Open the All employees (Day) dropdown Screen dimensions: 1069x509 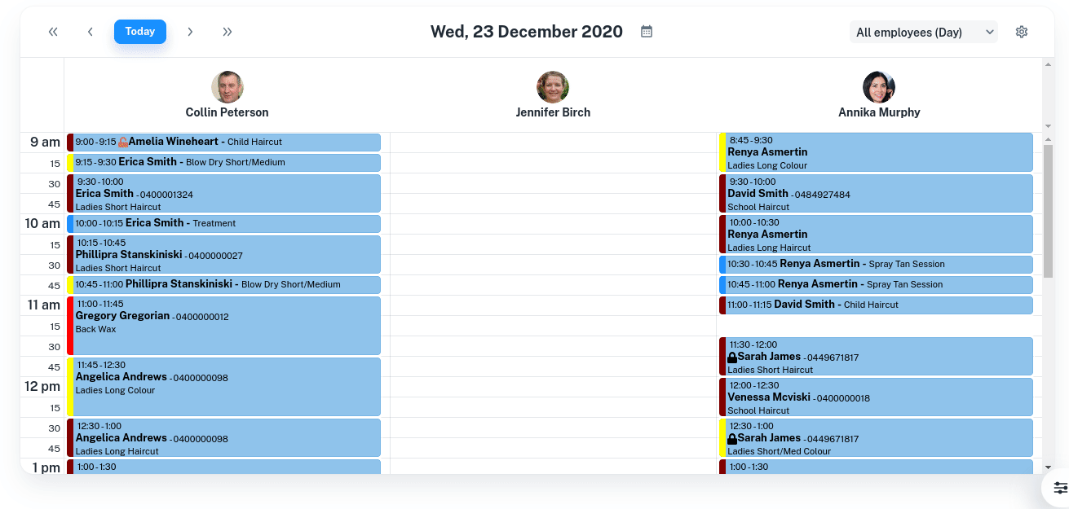923,32
